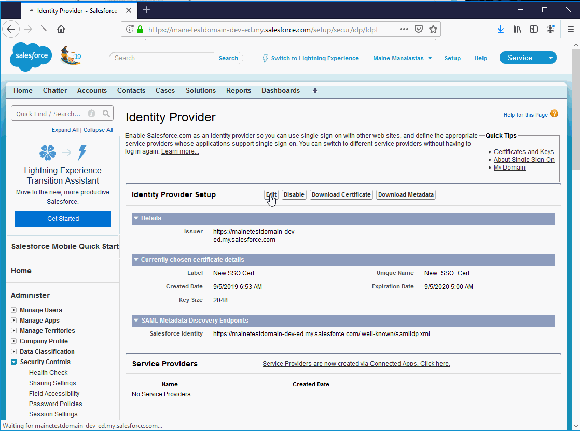Click the Download Certificate button

(x=341, y=194)
